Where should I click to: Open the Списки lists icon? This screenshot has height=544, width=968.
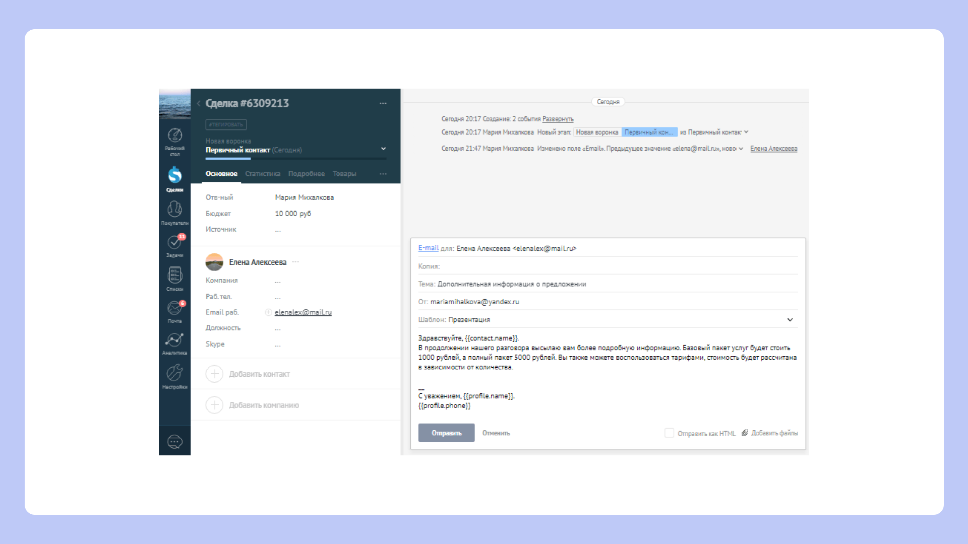[174, 276]
